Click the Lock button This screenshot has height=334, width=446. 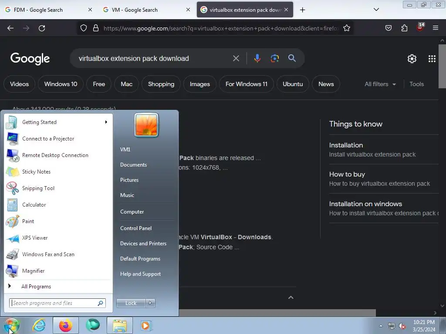[x=131, y=303]
